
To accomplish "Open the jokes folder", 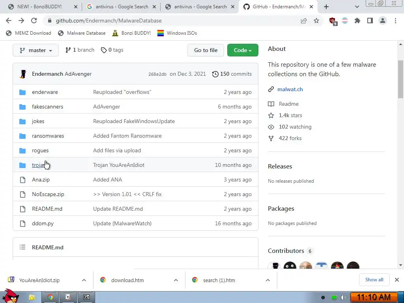I will pyautogui.click(x=38, y=122).
